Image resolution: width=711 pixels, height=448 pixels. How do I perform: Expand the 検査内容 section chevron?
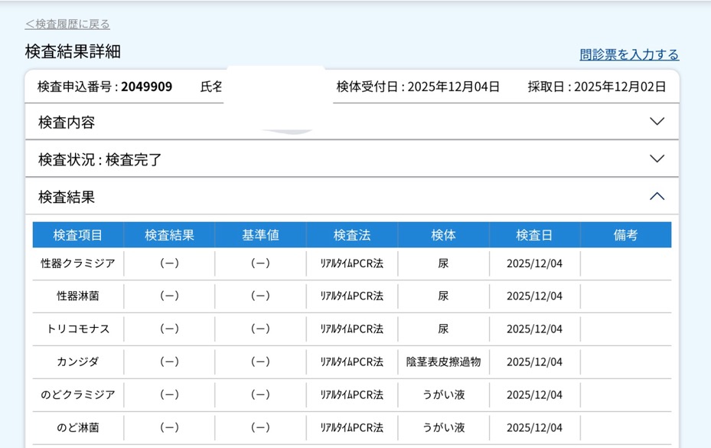click(656, 122)
